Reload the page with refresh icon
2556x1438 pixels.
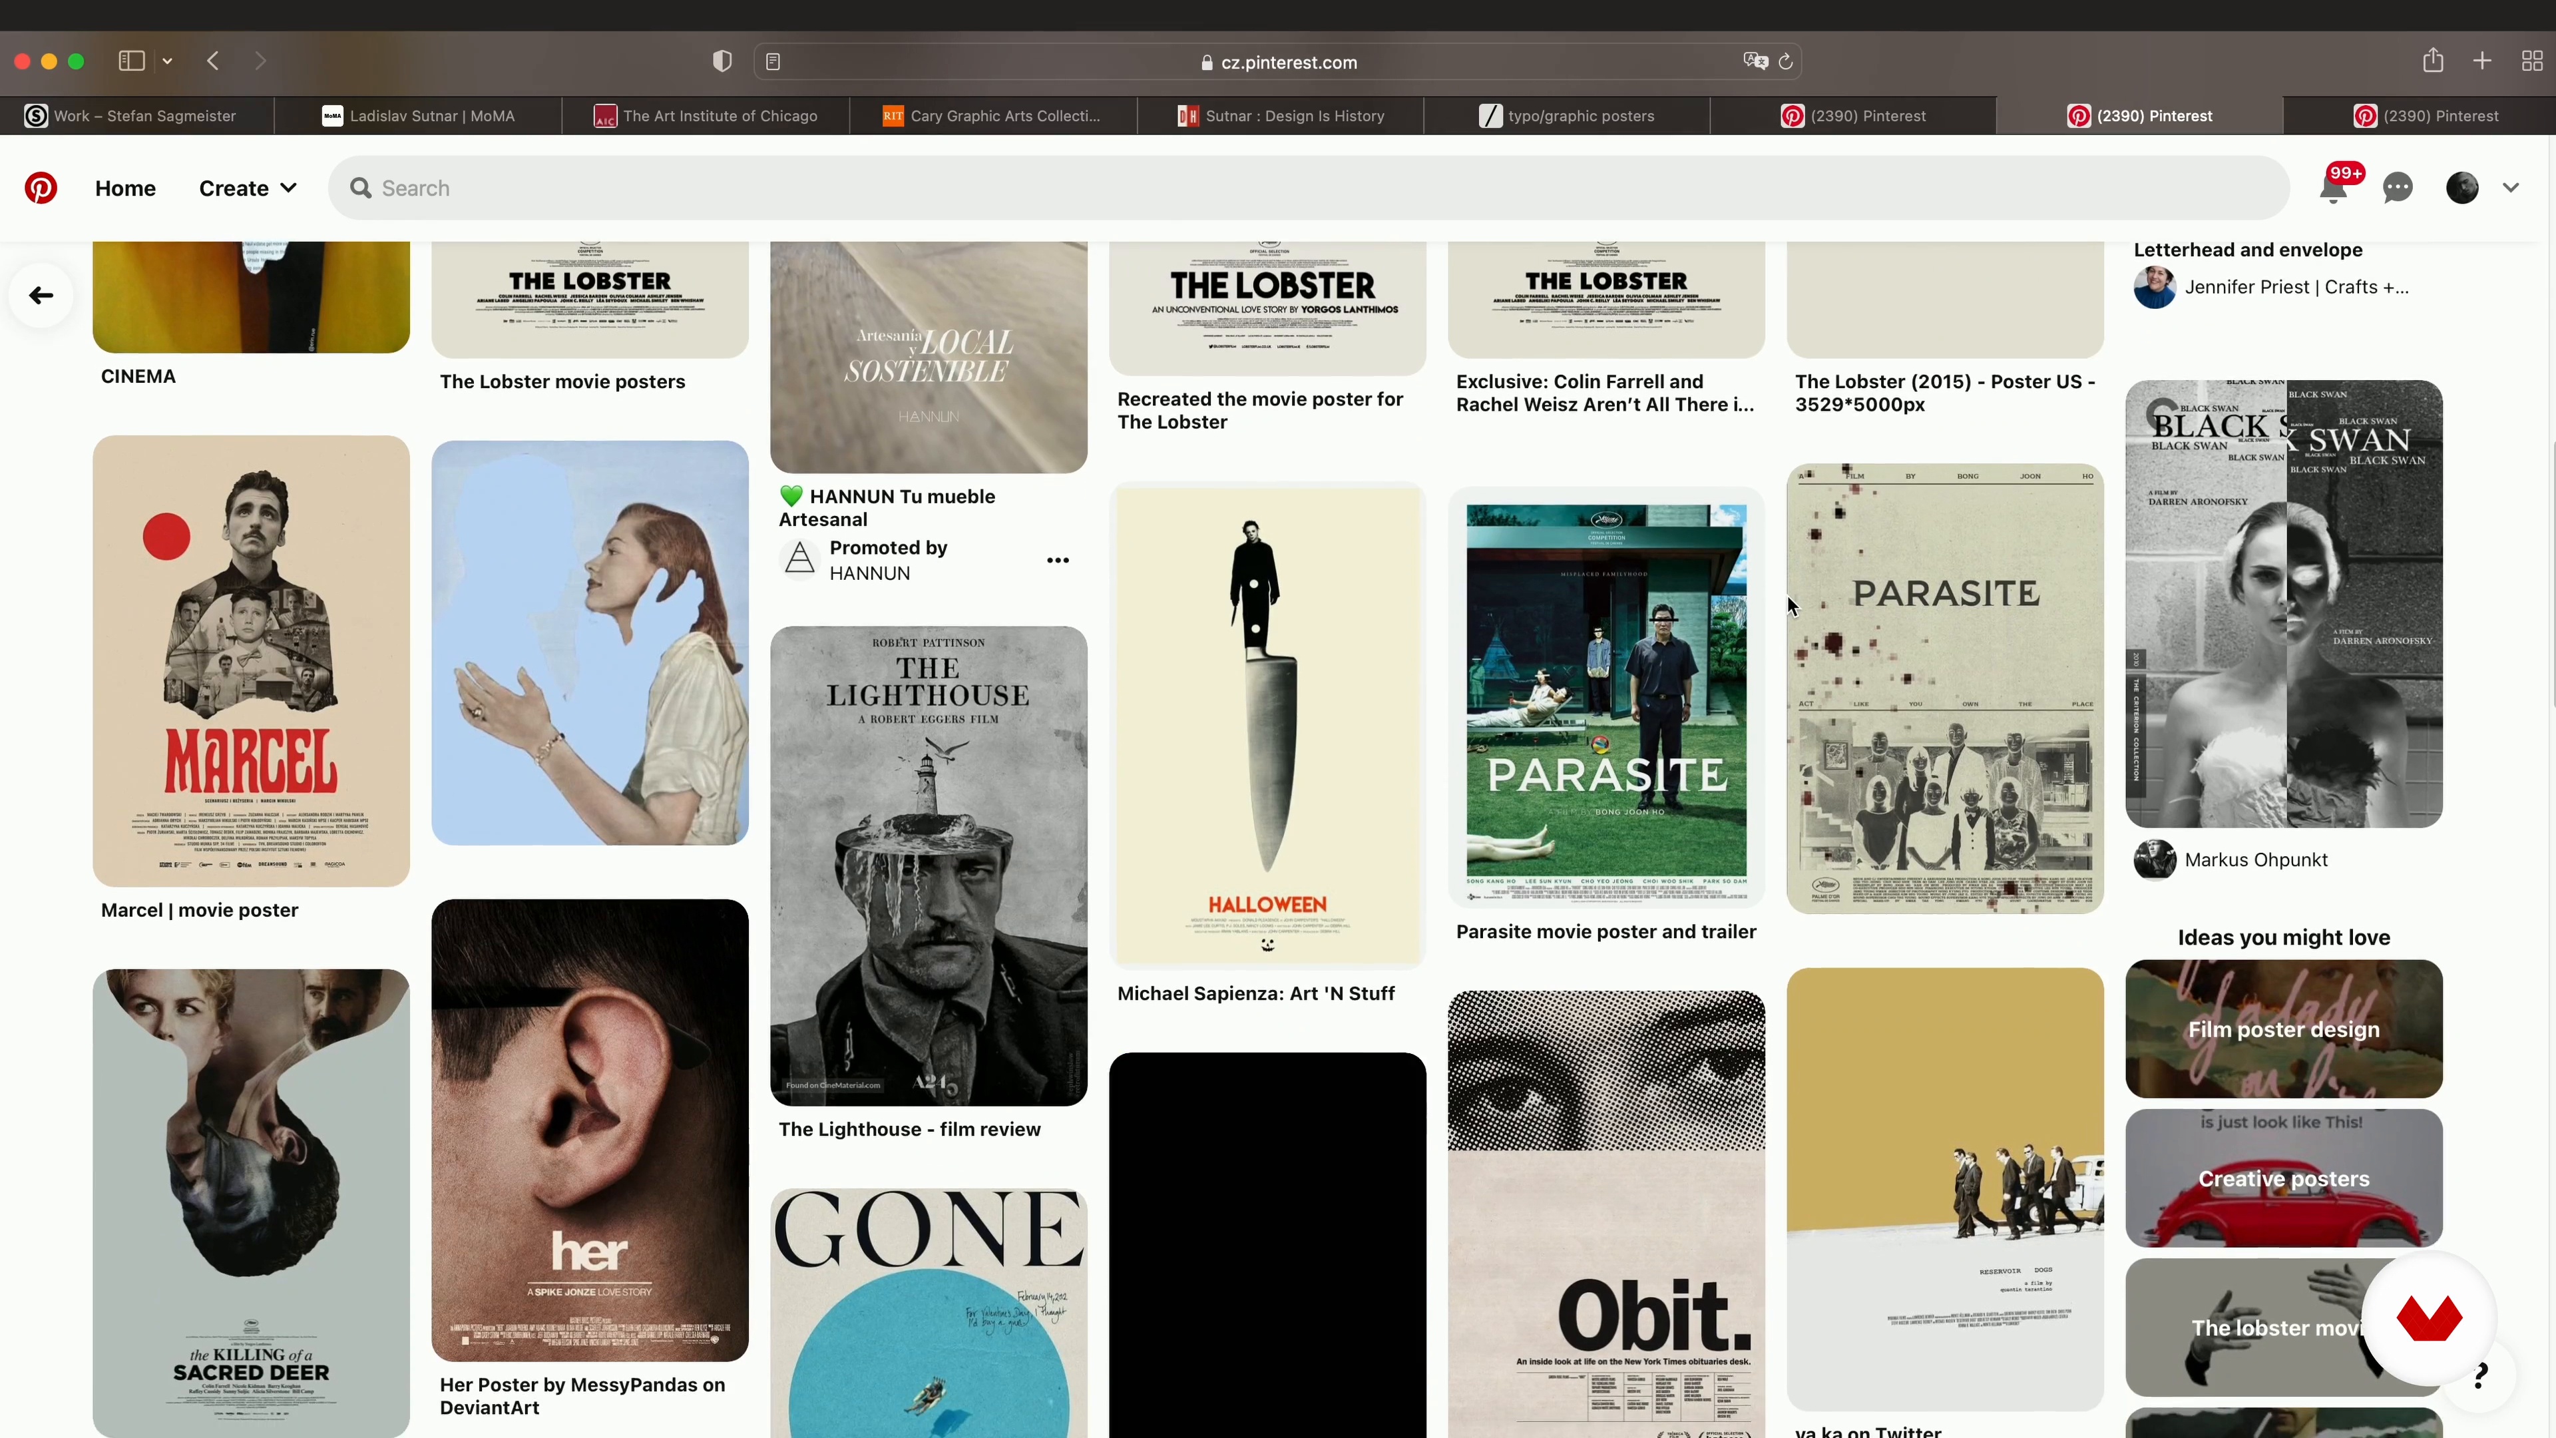(x=1786, y=61)
